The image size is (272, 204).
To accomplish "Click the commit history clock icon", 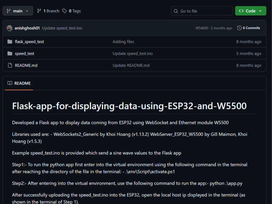I will tap(239, 28).
